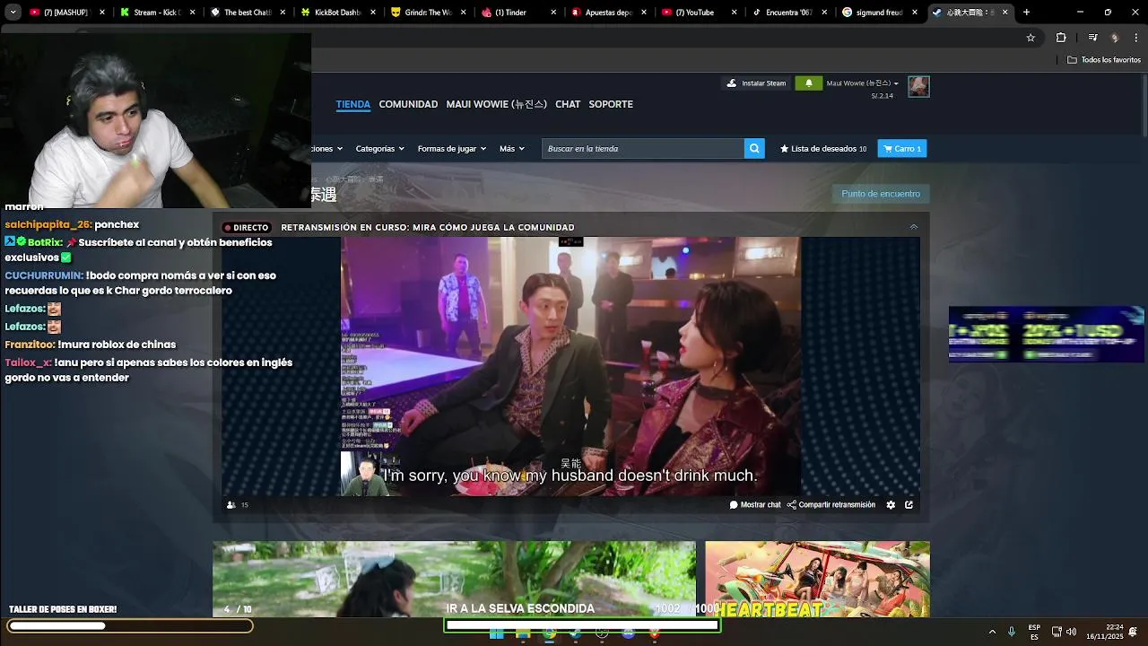
Task: Click the viewer count icon below broadcast
Action: pyautogui.click(x=231, y=505)
